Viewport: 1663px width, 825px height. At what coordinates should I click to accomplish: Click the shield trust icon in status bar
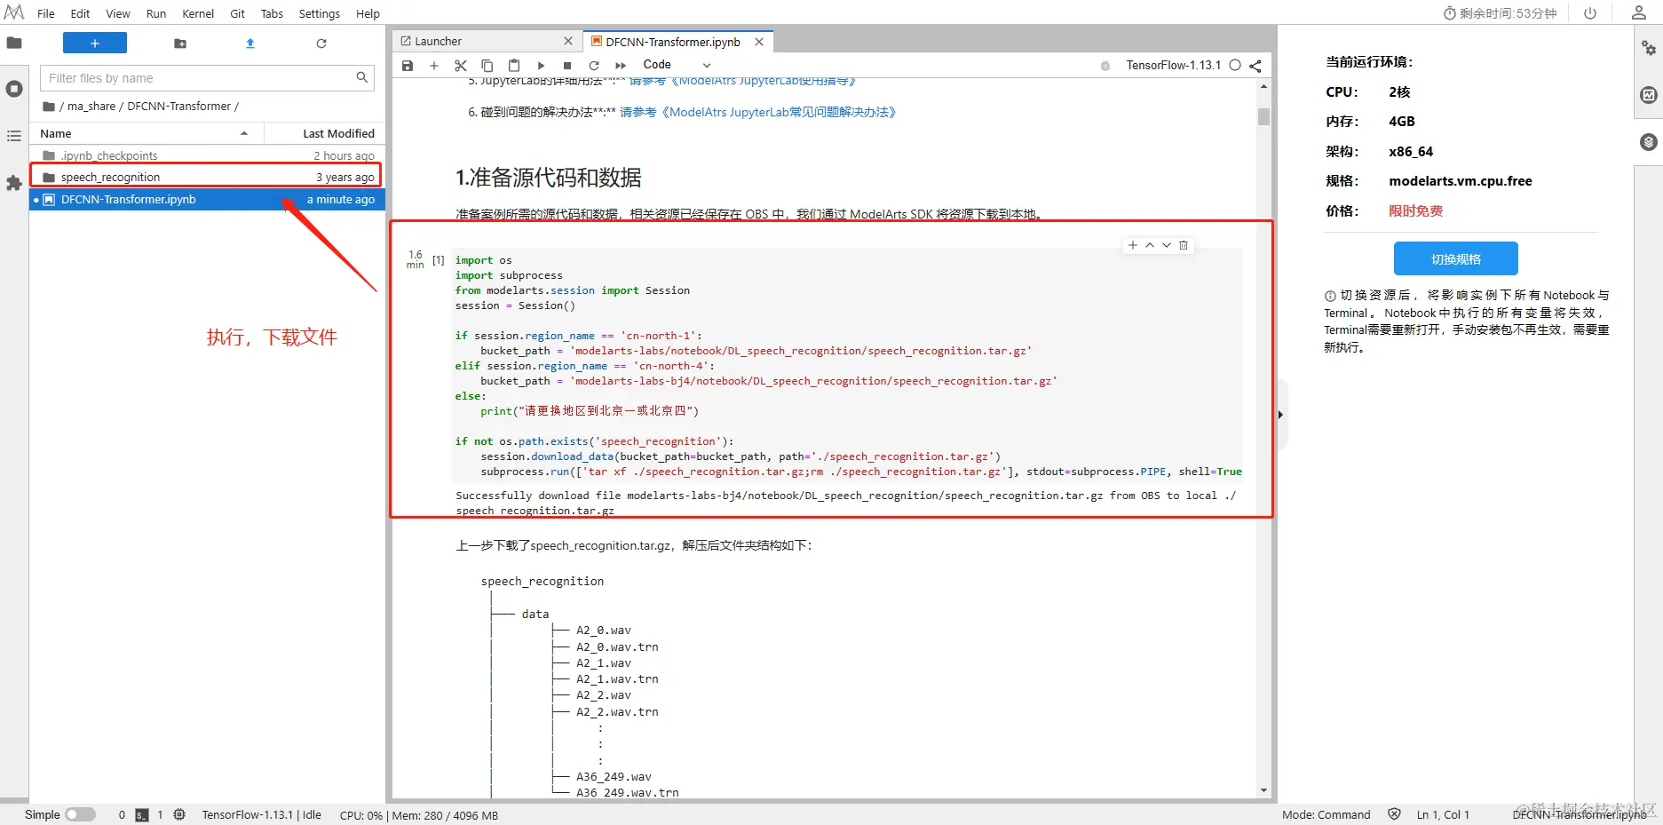1394,814
